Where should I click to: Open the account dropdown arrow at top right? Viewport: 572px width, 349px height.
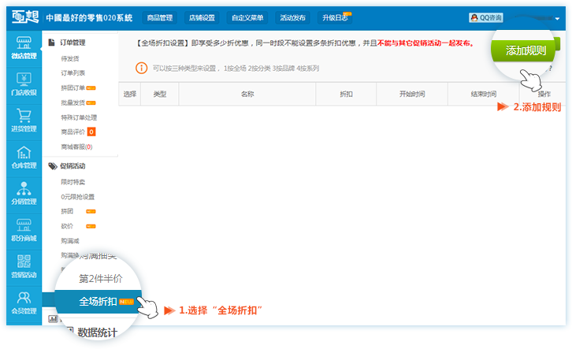click(557, 18)
